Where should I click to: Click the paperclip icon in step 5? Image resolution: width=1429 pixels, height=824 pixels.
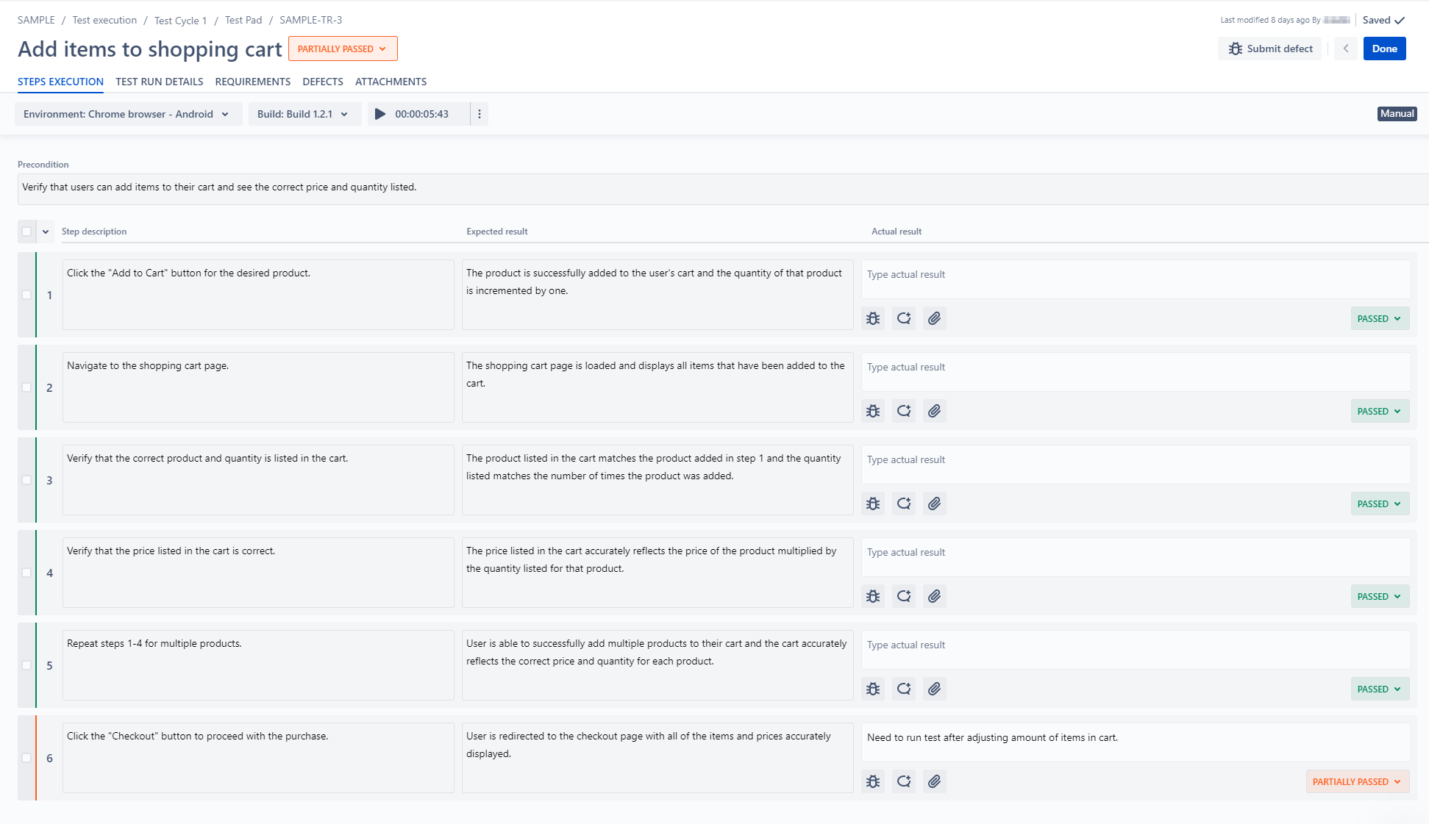point(934,689)
